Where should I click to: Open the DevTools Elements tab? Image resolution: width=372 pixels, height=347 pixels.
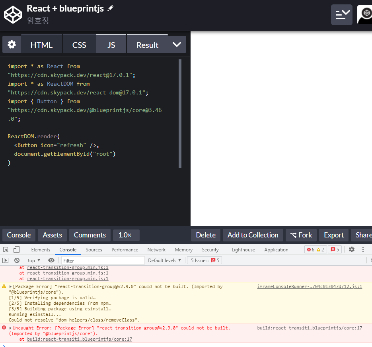coord(41,250)
